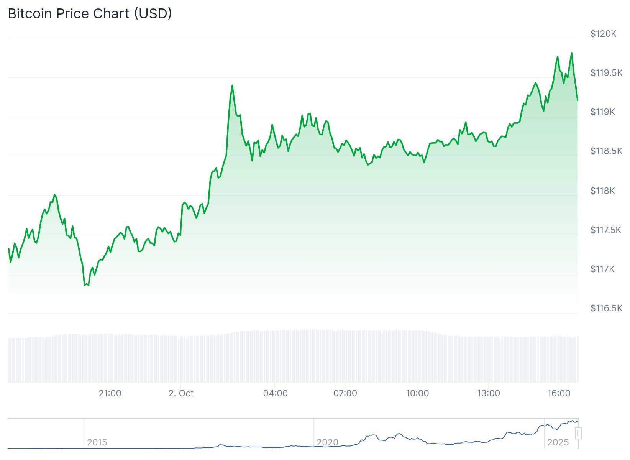The width and height of the screenshot is (630, 460).
Task: Click the $119.5K price axis label
Action: point(606,73)
